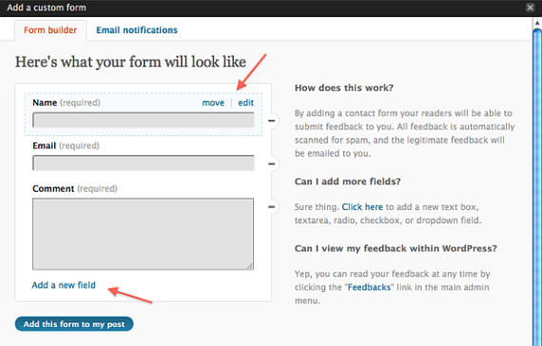Focus the Email text input
This screenshot has height=346, width=542.
[143, 163]
